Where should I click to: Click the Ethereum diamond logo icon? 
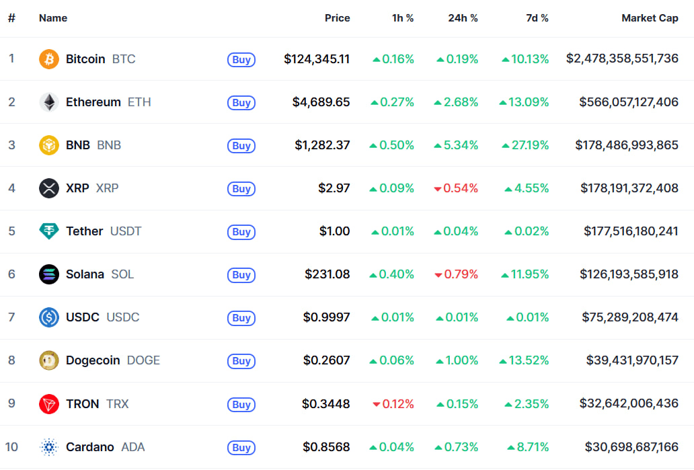pos(49,102)
